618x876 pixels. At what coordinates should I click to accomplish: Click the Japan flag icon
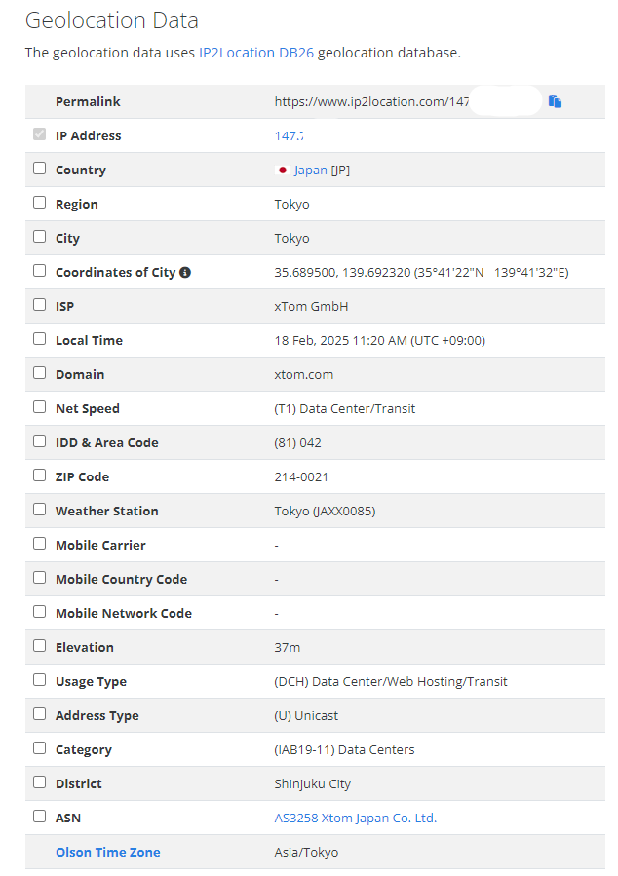pos(282,171)
